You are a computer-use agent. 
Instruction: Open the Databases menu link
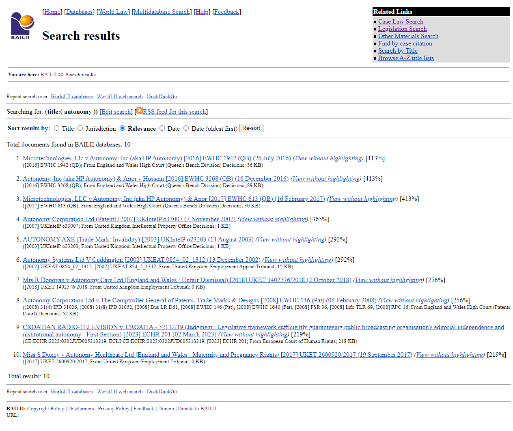point(79,12)
